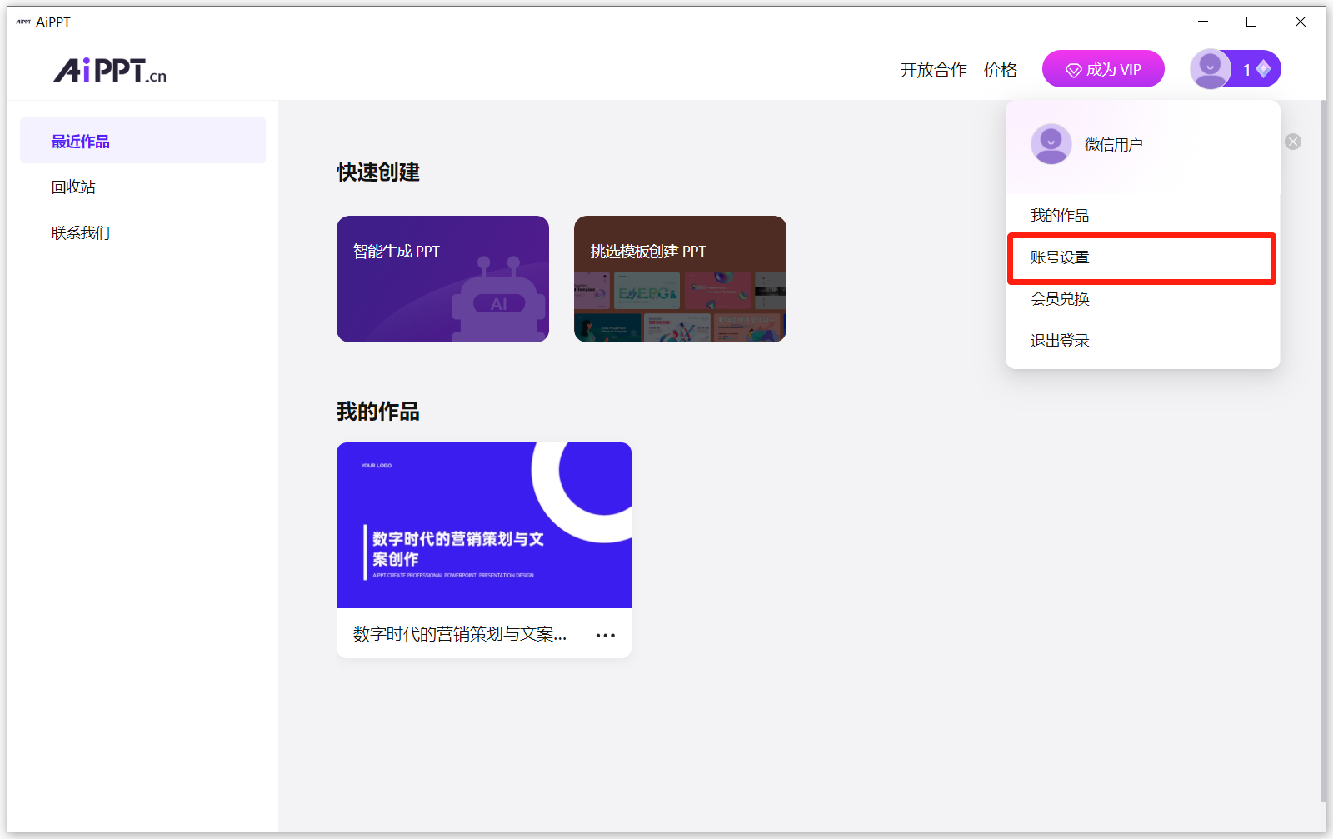Open the 数字时代的营销策划 thumbnail
This screenshot has height=839, width=1333.
[484, 525]
